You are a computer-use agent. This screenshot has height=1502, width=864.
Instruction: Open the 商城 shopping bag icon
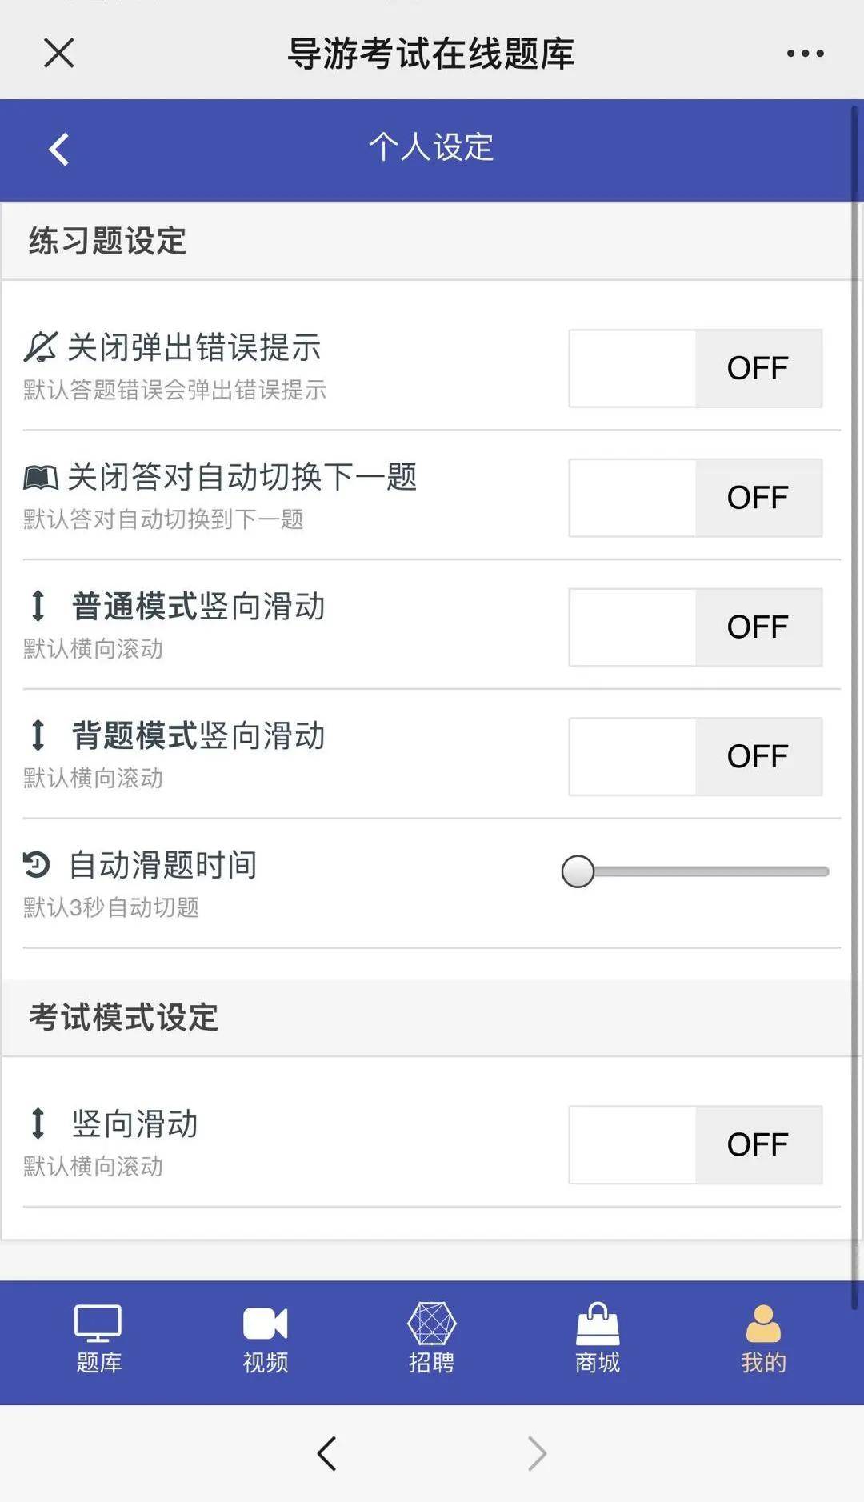(598, 1324)
